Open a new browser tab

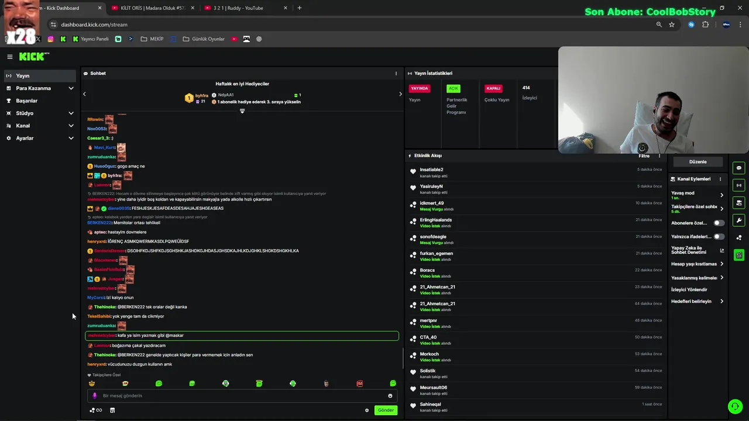click(x=300, y=8)
